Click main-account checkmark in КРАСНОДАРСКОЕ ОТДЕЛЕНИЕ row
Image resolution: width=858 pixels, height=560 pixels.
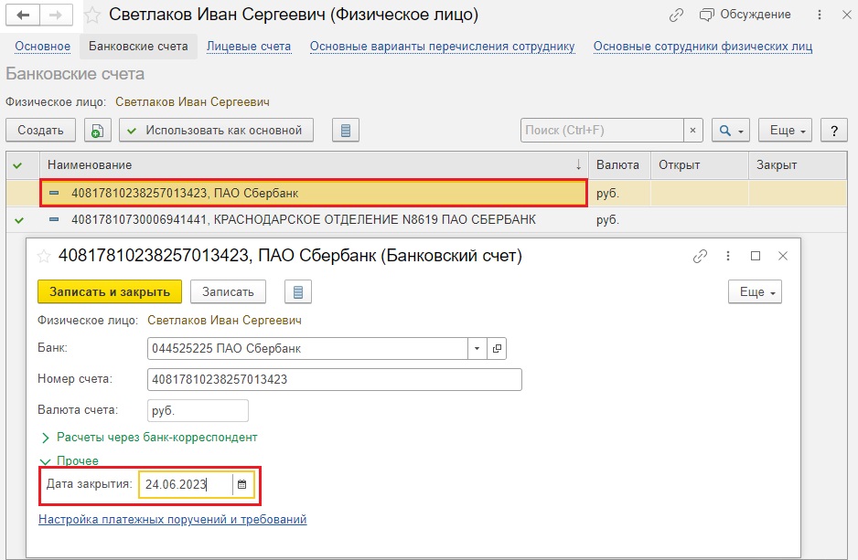pyautogui.click(x=19, y=220)
